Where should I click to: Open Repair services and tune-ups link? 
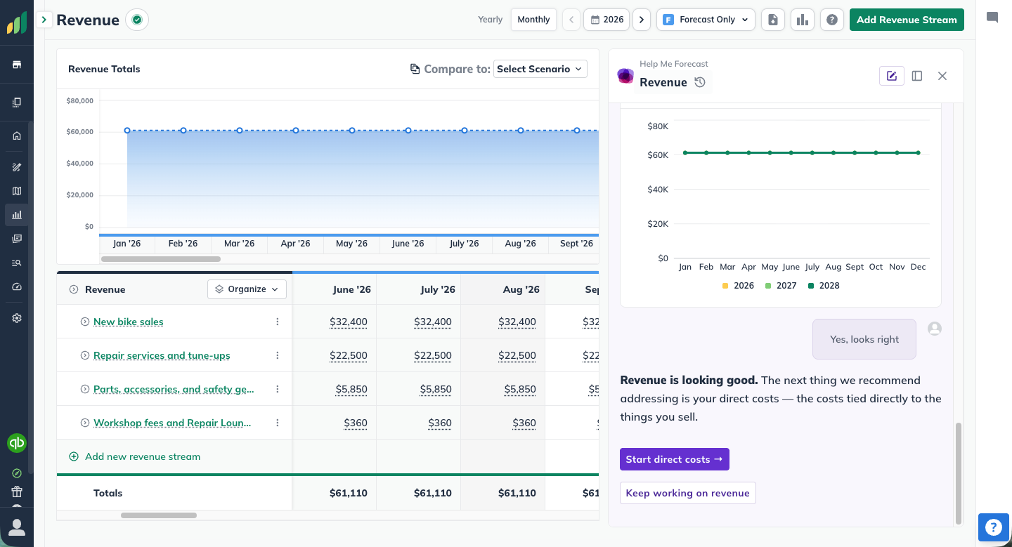pos(162,355)
